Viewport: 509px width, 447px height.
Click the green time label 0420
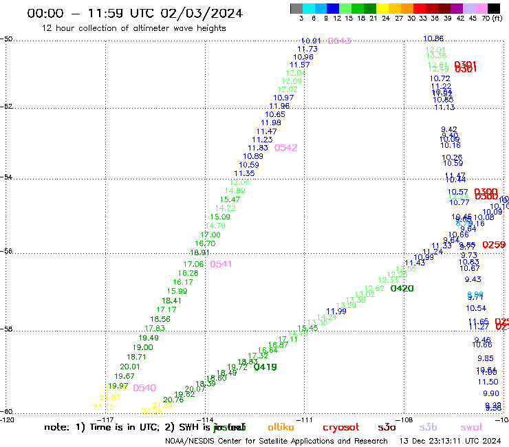402,288
